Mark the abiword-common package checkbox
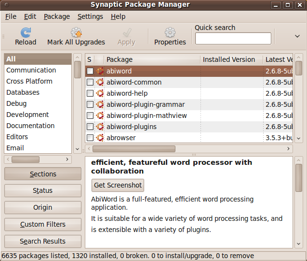Viewport: 307px width, 261px height. tap(90, 82)
